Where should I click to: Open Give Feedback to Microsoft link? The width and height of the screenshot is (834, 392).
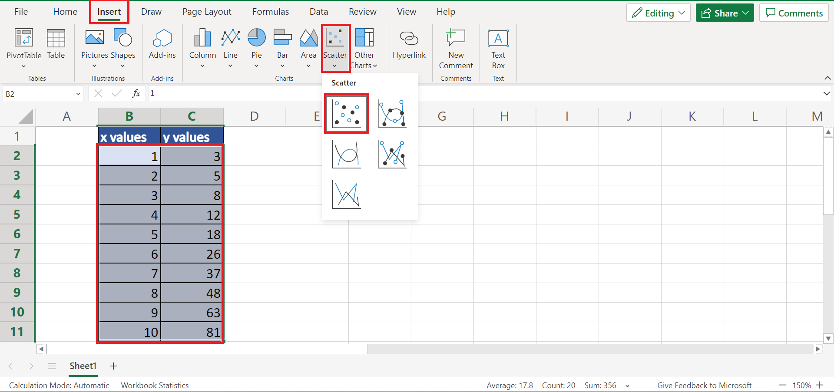click(x=704, y=385)
